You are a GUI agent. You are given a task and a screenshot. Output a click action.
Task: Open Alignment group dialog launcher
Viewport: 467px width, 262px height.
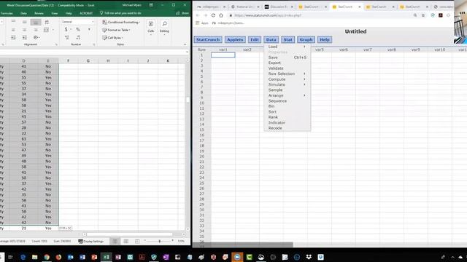[x=56, y=44]
